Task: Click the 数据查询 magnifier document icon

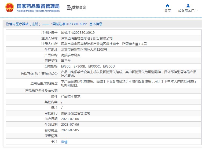Action: coord(69,8)
